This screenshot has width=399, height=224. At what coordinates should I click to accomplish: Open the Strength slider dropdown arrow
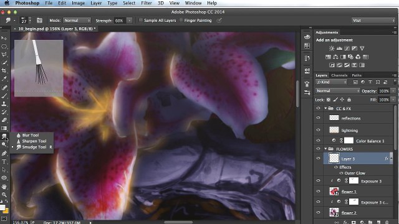pyautogui.click(x=129, y=21)
